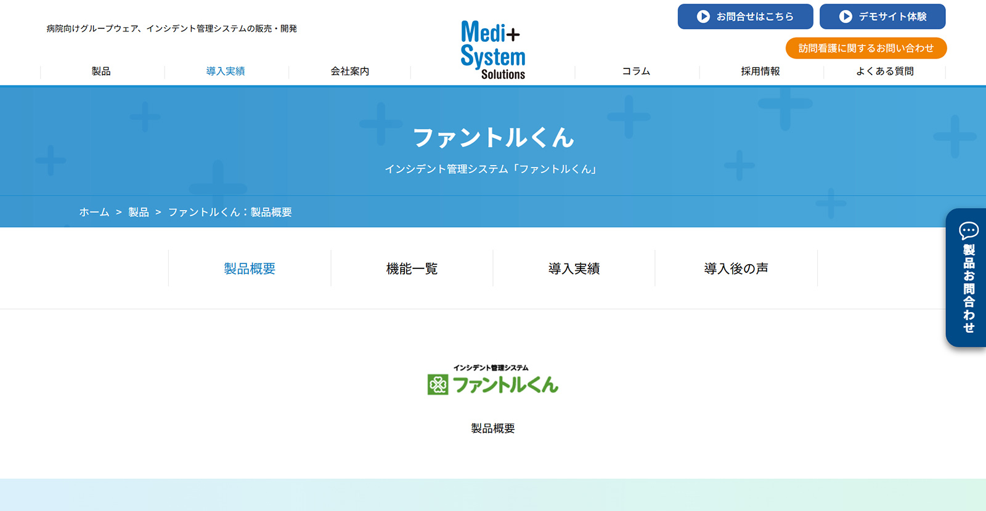Screen dimensions: 986x511
Task: Click banner heading ファントルくん
Action: point(493,137)
